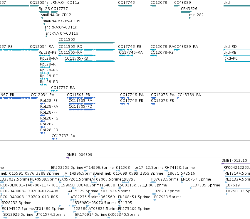Click snoRNA:Or-CD11c label
The height and width of the screenshot is (219, 250).
pyautogui.click(x=61, y=27)
